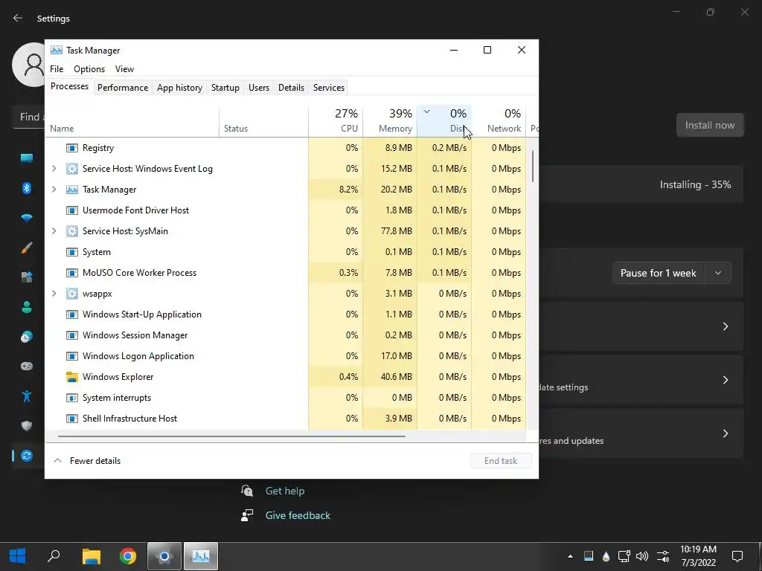This screenshot has height=571, width=762.
Task: Click the Windows Logon Application icon
Action: tap(72, 356)
